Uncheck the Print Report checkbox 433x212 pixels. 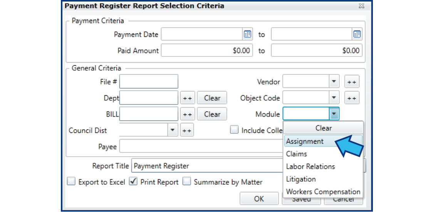133,181
